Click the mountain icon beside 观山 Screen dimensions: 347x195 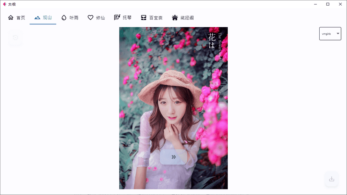[x=37, y=18]
